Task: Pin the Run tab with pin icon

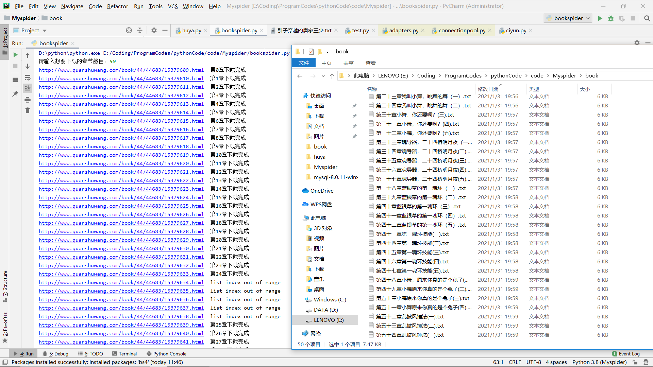Action: pos(15,93)
